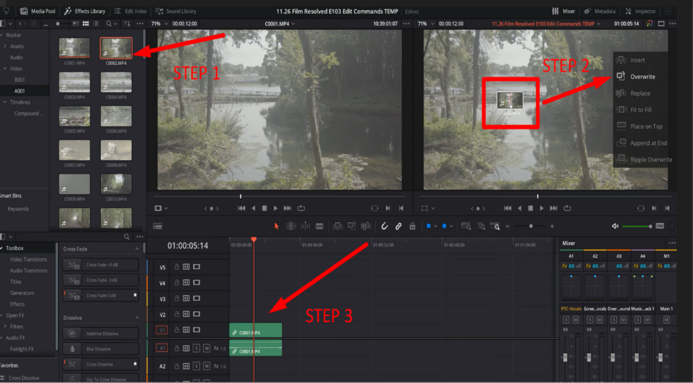This screenshot has height=383, width=693.
Task: Stop playback in timeline viewer
Action: pos(531,208)
